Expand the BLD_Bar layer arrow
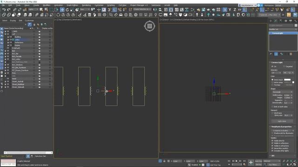Image resolution: width=298 pixels, height=167 pixels. click(5, 54)
